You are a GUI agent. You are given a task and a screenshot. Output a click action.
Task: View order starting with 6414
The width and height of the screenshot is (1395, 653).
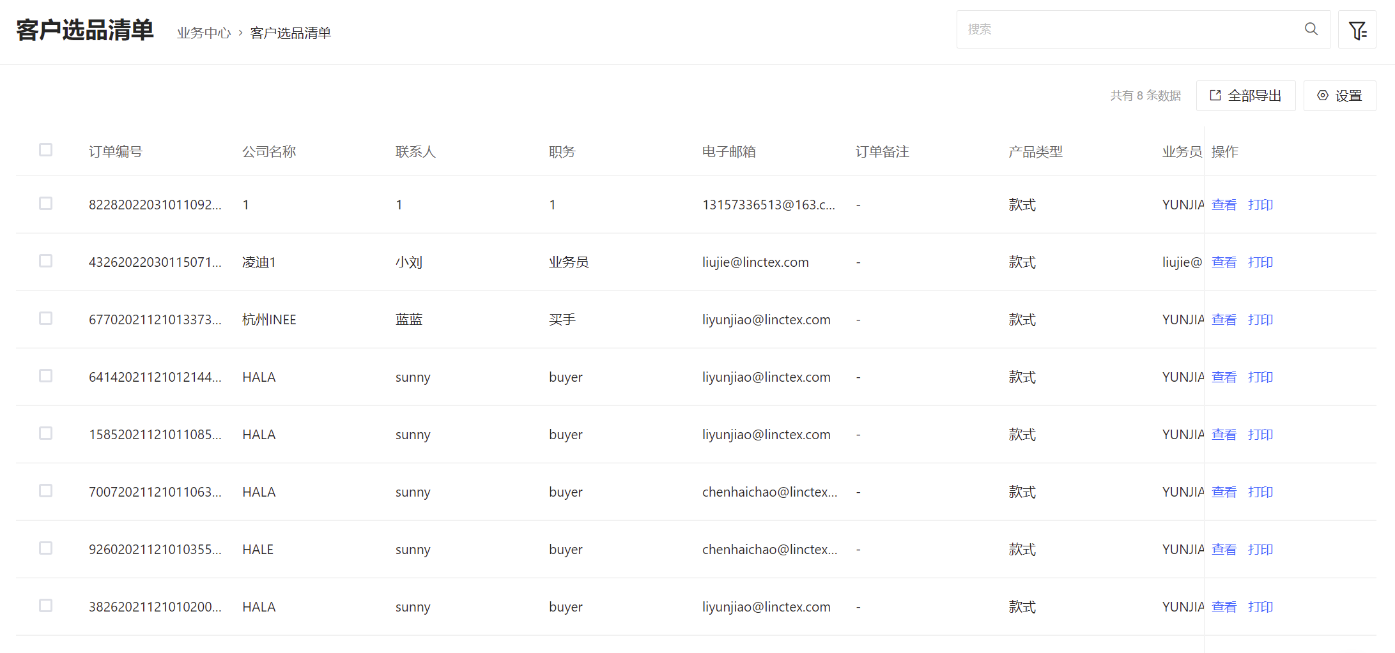(x=1224, y=377)
